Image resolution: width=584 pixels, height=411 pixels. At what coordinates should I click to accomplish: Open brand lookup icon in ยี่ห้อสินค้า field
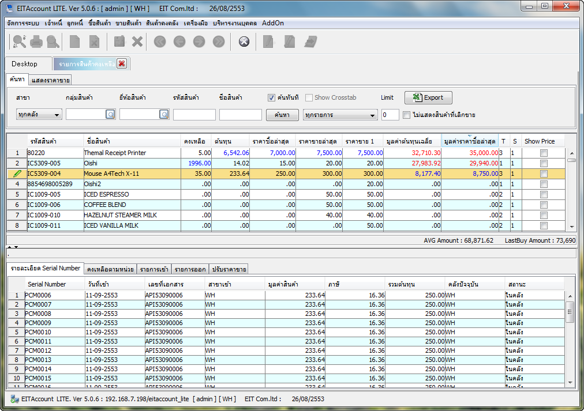[x=164, y=115]
